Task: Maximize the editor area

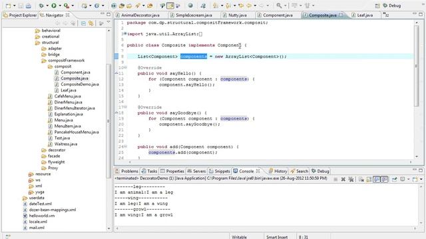Action: (421, 14)
